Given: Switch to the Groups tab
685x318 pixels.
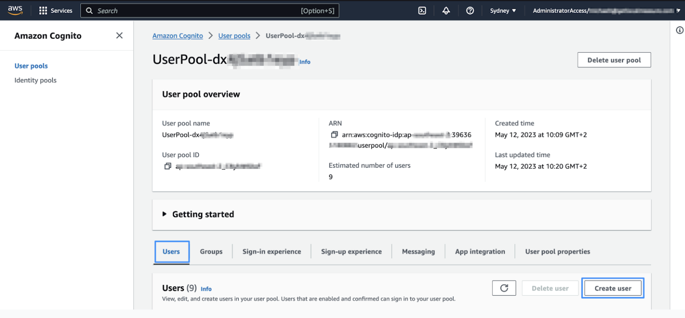Looking at the screenshot, I should (x=211, y=252).
